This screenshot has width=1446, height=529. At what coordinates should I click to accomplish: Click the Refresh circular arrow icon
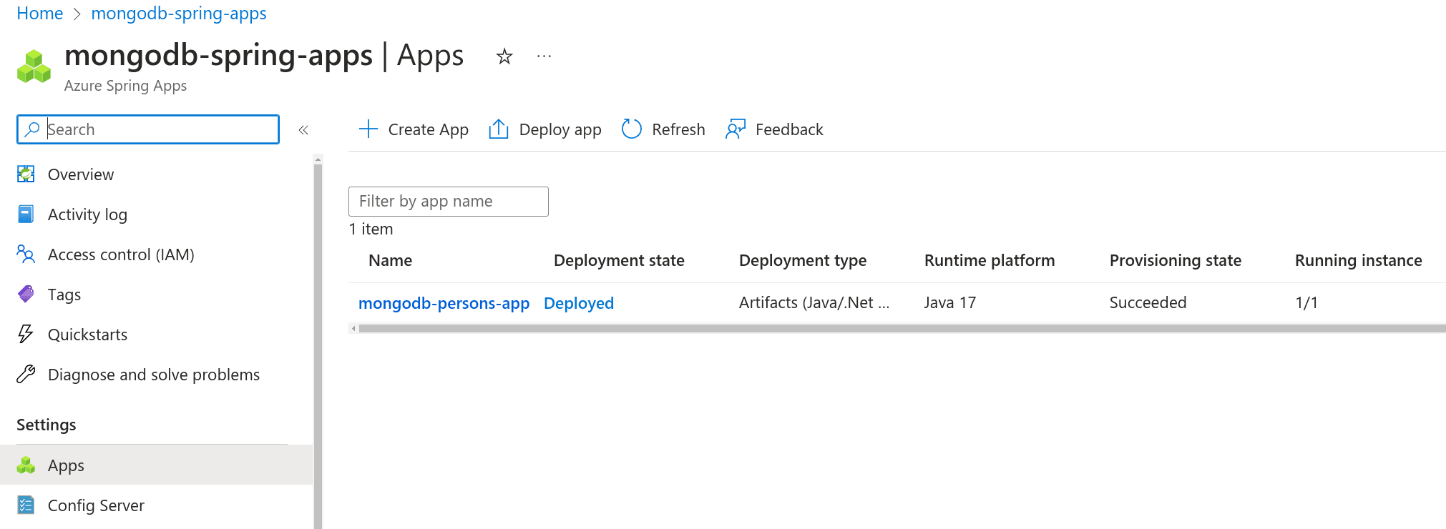point(631,129)
